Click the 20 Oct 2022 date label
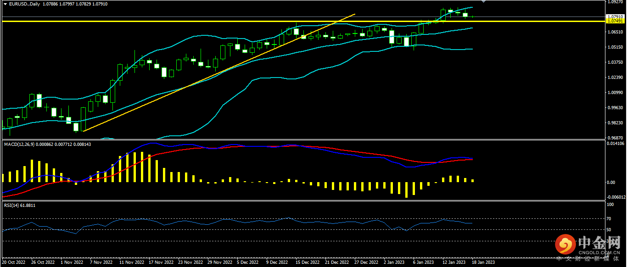 pyautogui.click(x=13, y=263)
